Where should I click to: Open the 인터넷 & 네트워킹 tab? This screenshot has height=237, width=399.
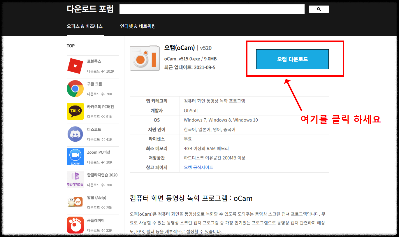tap(138, 26)
